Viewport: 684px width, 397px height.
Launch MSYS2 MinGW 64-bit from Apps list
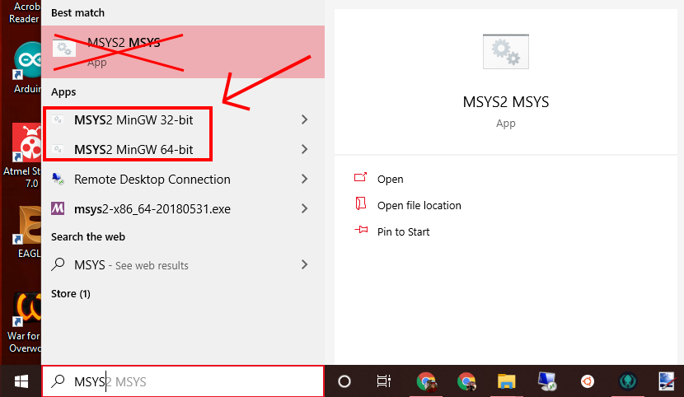pos(183,149)
